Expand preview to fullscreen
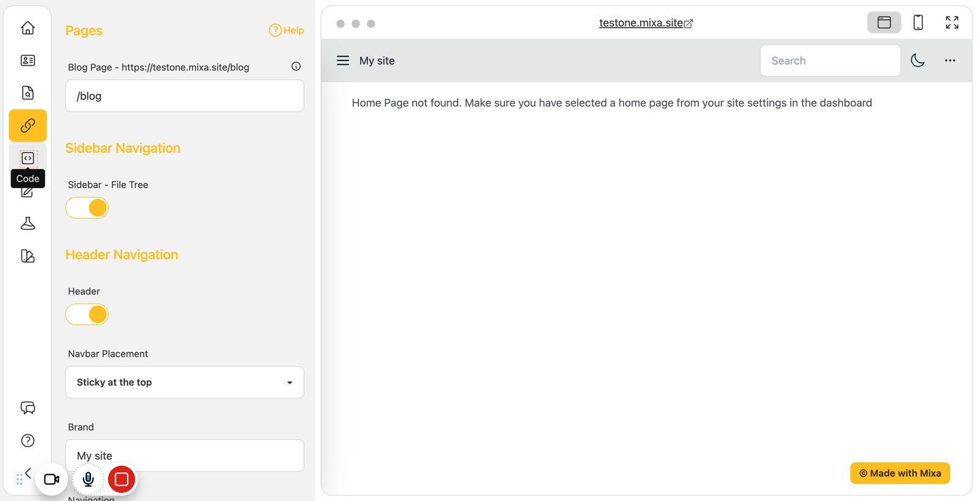 point(952,23)
